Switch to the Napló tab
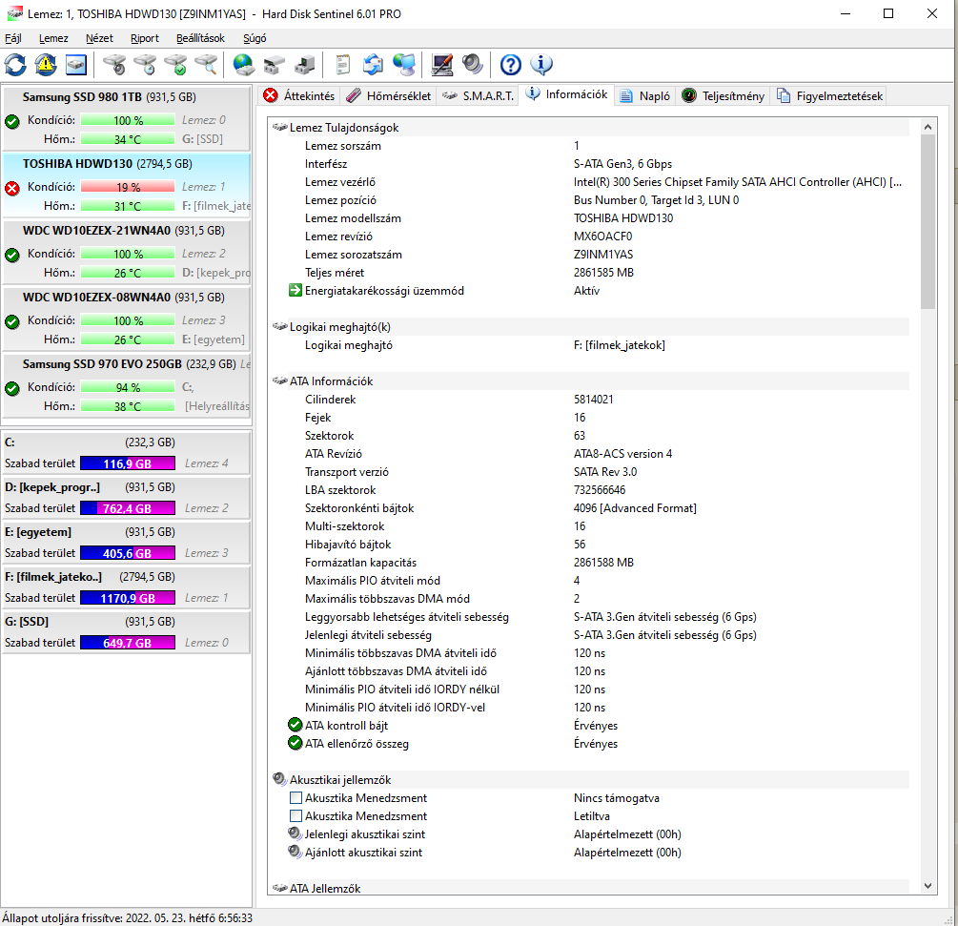 coord(645,96)
